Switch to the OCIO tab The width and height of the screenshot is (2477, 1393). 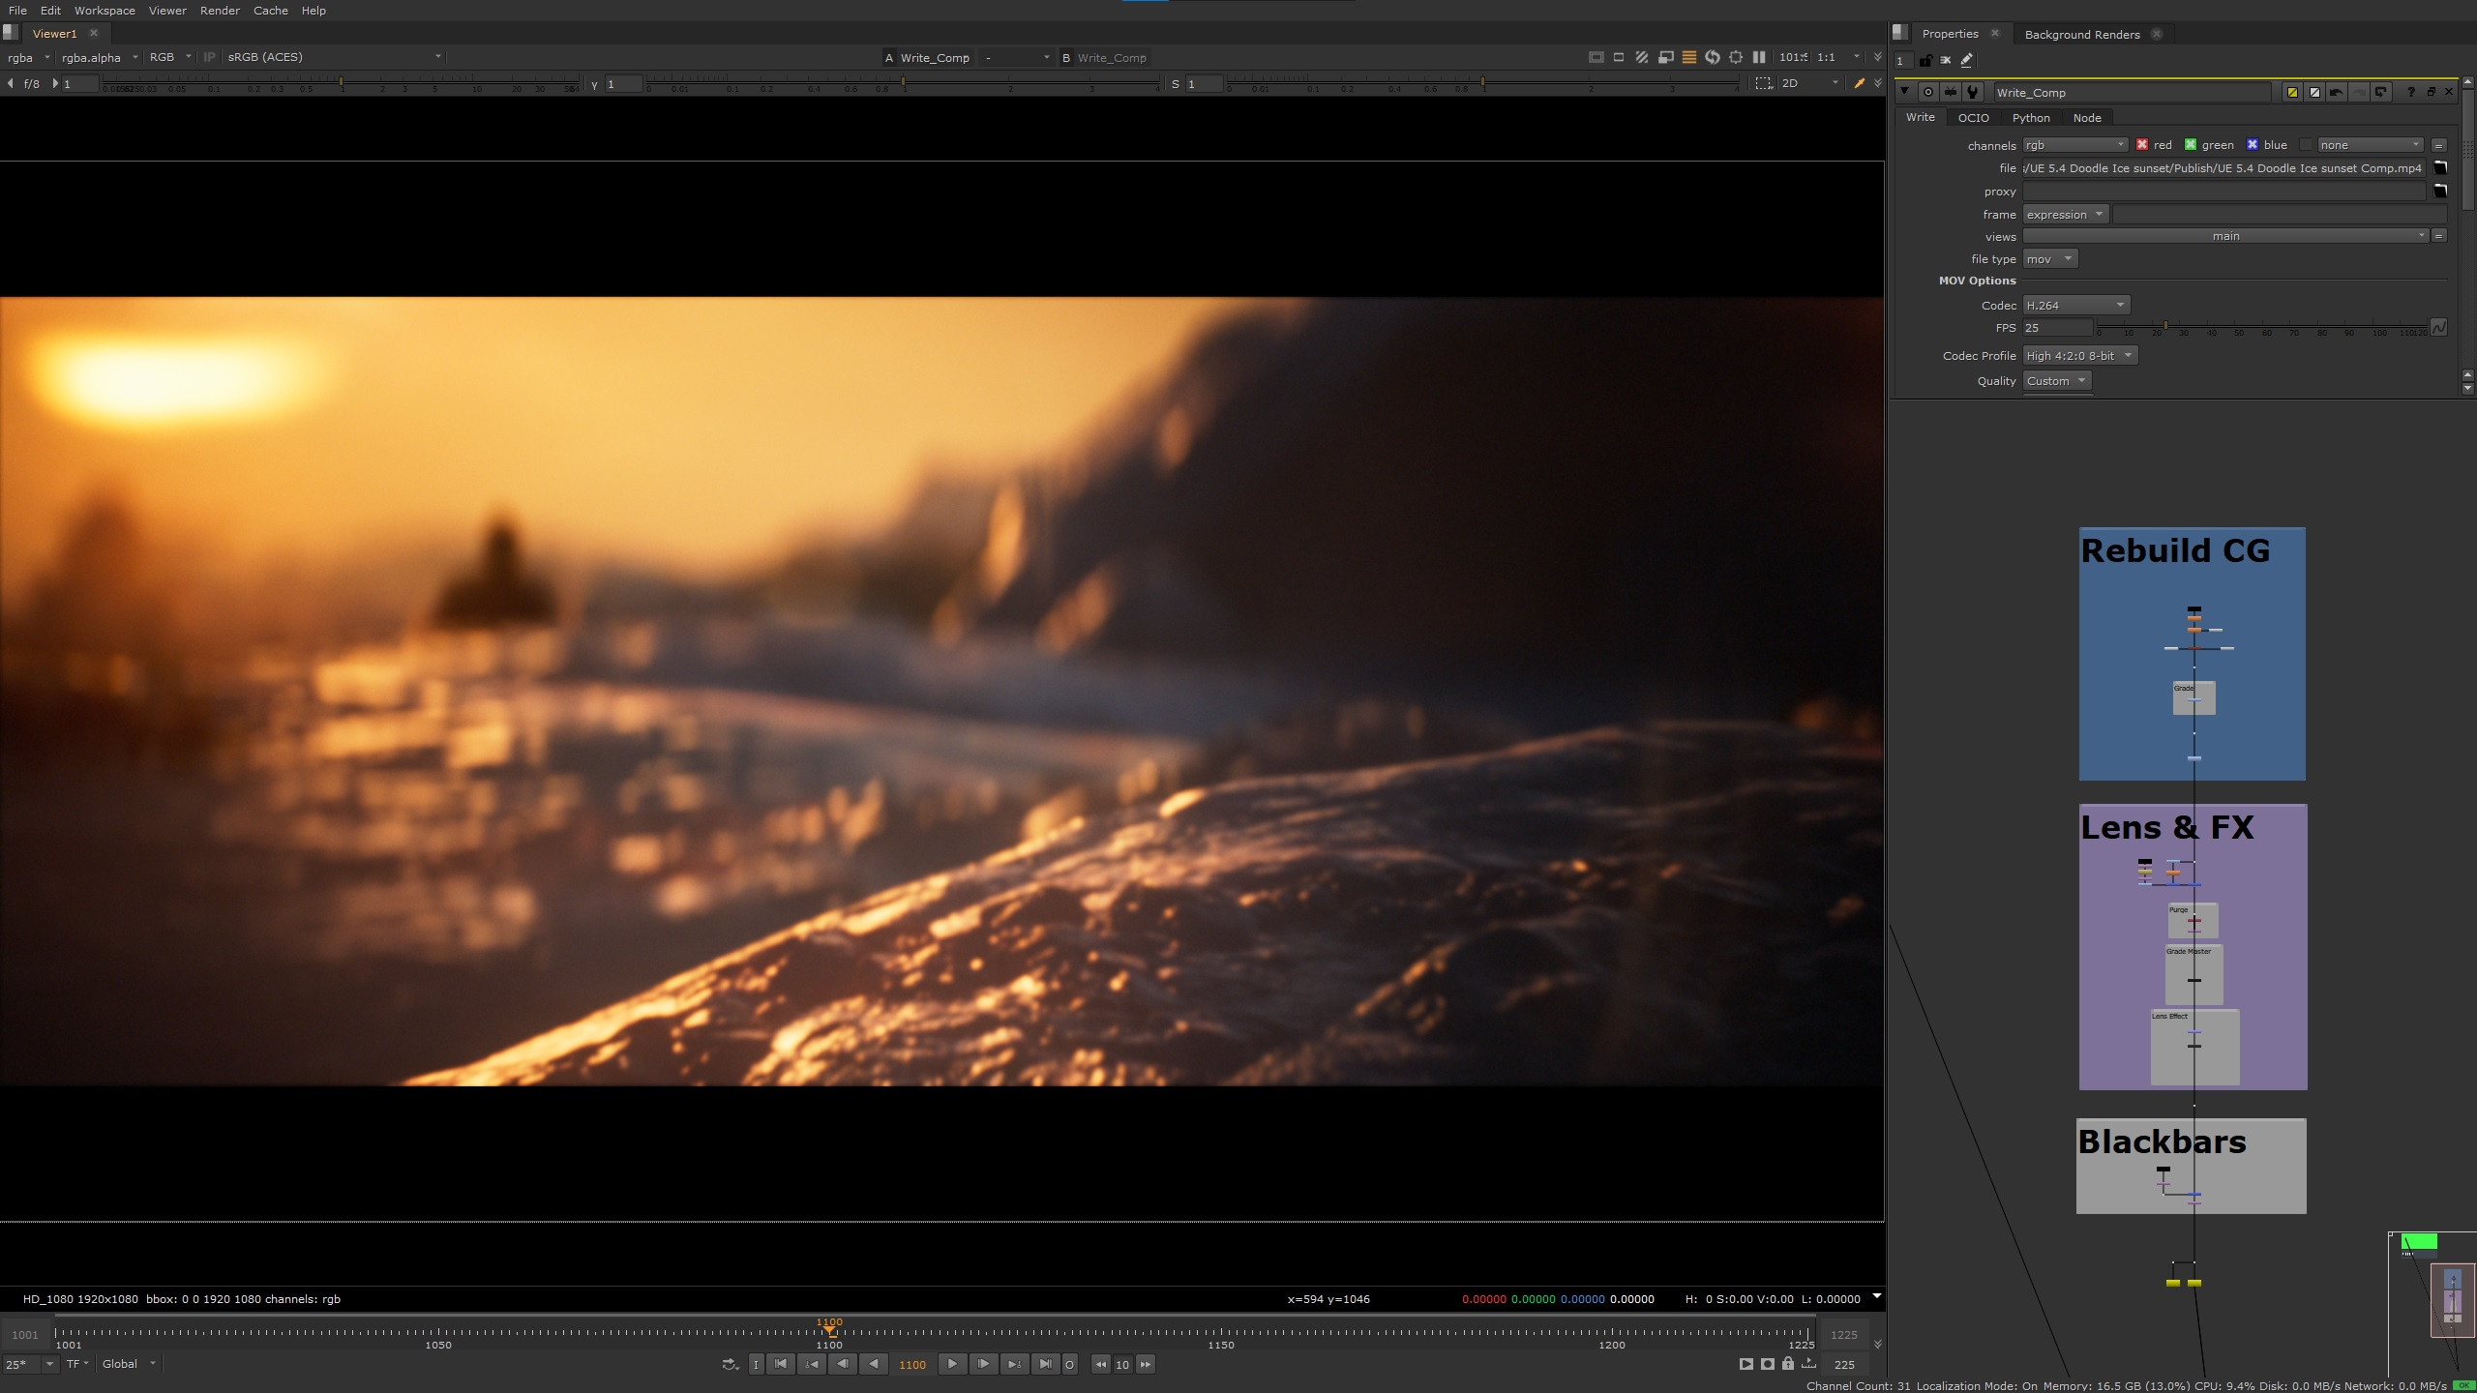(x=1973, y=118)
